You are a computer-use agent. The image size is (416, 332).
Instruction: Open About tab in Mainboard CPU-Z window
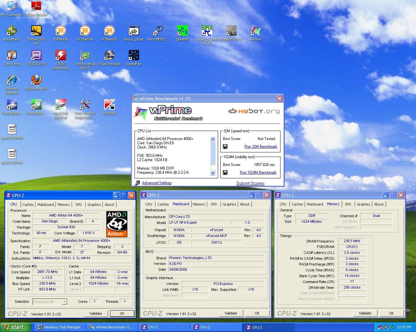click(x=245, y=204)
